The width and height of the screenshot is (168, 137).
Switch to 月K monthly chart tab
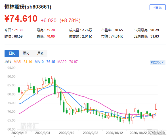pos(40,54)
